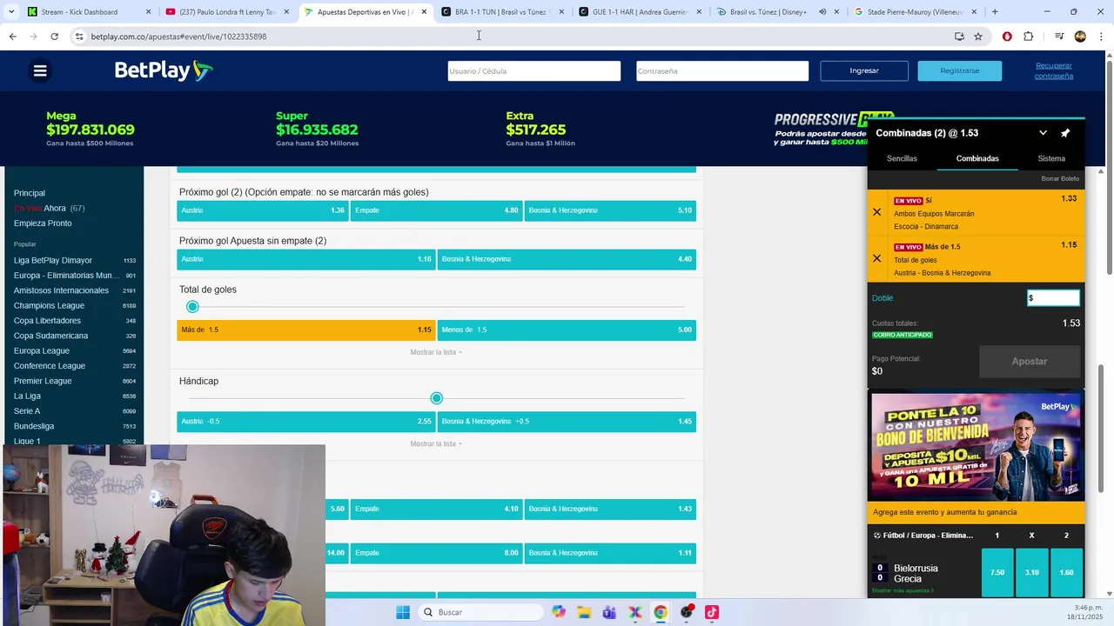
Task: Open the tab search dropdown arrow
Action: [10, 12]
